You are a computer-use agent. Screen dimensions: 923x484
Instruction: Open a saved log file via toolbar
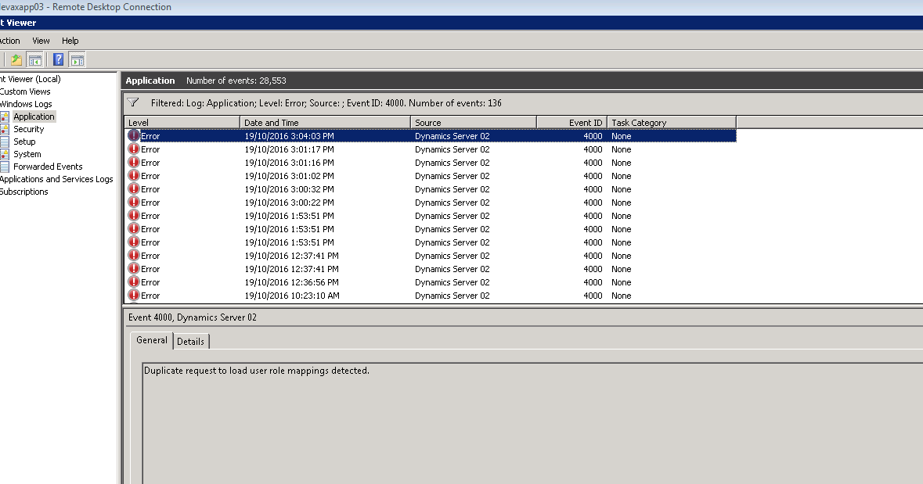(15, 59)
